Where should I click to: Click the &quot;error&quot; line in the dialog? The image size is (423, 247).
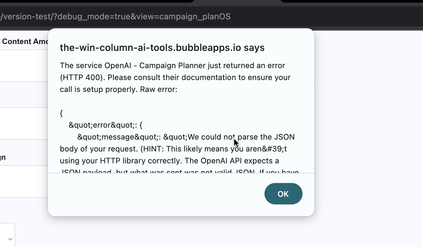coord(106,125)
